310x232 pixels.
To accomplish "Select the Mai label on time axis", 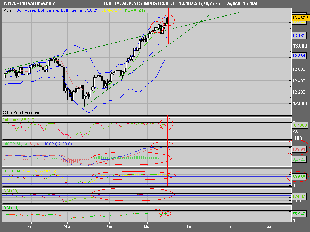I will click(x=147, y=227).
